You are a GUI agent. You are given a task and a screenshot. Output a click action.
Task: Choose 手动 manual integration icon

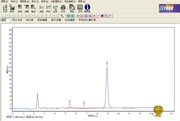48,8
